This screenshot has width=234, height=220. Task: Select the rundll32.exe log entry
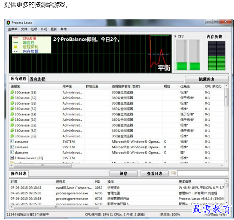117,188
